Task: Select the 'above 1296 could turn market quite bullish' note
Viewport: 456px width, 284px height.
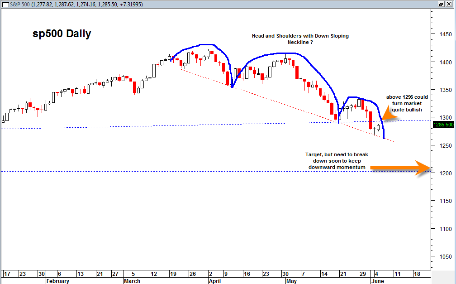Action: [407, 103]
